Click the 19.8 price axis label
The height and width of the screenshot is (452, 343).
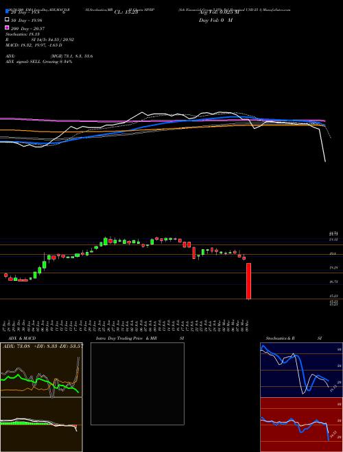(x=333, y=253)
